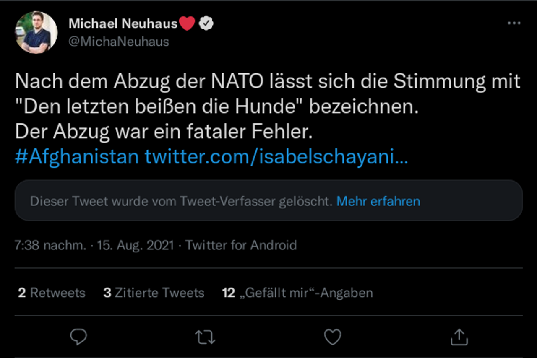The image size is (537, 358).
Task: Click the red heart emoji beside the name
Action: click(x=187, y=24)
